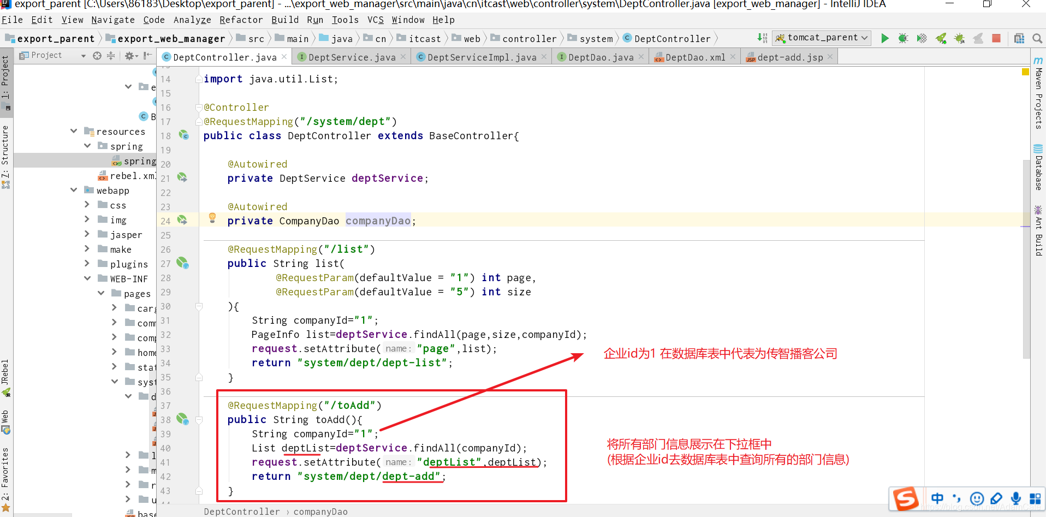Select rebel.xml in the project tree
Screen dimensions: 1046x517
pyautogui.click(x=127, y=176)
